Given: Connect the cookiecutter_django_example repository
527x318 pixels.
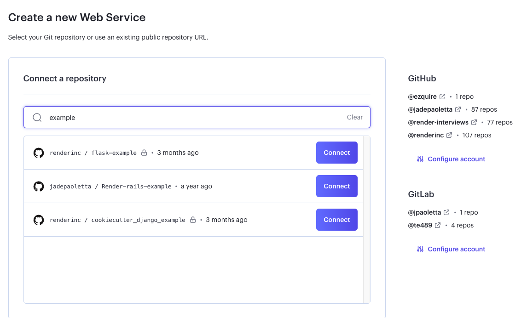Looking at the screenshot, I should click(x=337, y=220).
